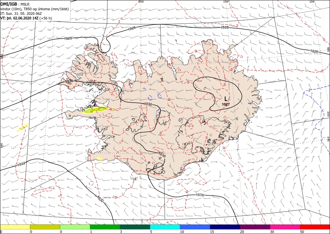The height and width of the screenshot is (234, 330).
Task: Select the medium green legend segment
Action: click(105, 227)
